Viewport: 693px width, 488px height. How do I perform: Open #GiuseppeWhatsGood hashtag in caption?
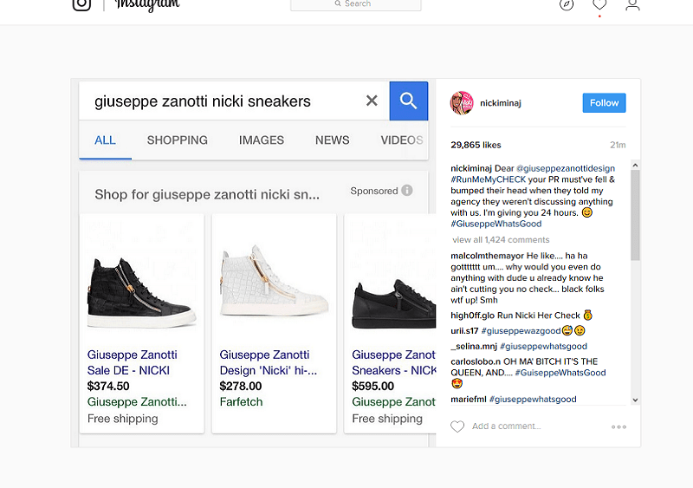click(495, 224)
